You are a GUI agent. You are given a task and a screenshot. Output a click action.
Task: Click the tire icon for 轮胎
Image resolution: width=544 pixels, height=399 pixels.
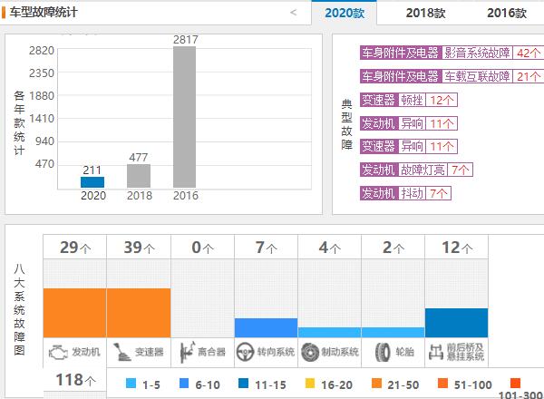click(383, 352)
